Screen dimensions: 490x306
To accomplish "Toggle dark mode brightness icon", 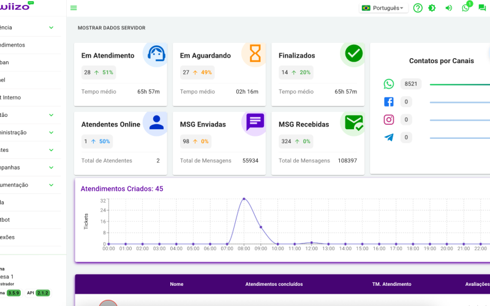I will click(432, 8).
